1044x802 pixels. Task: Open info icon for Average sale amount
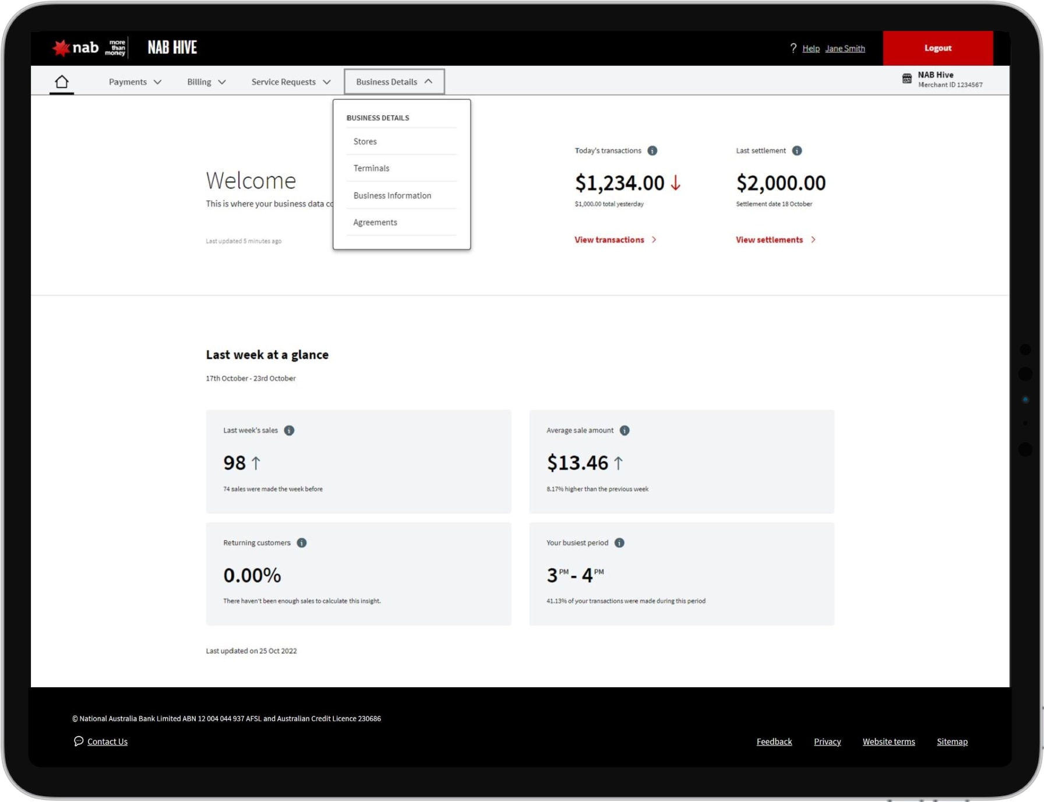tap(625, 431)
